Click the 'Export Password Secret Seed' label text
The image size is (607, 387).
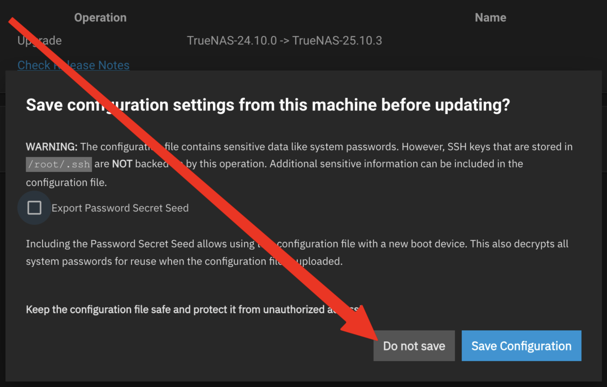pos(120,208)
